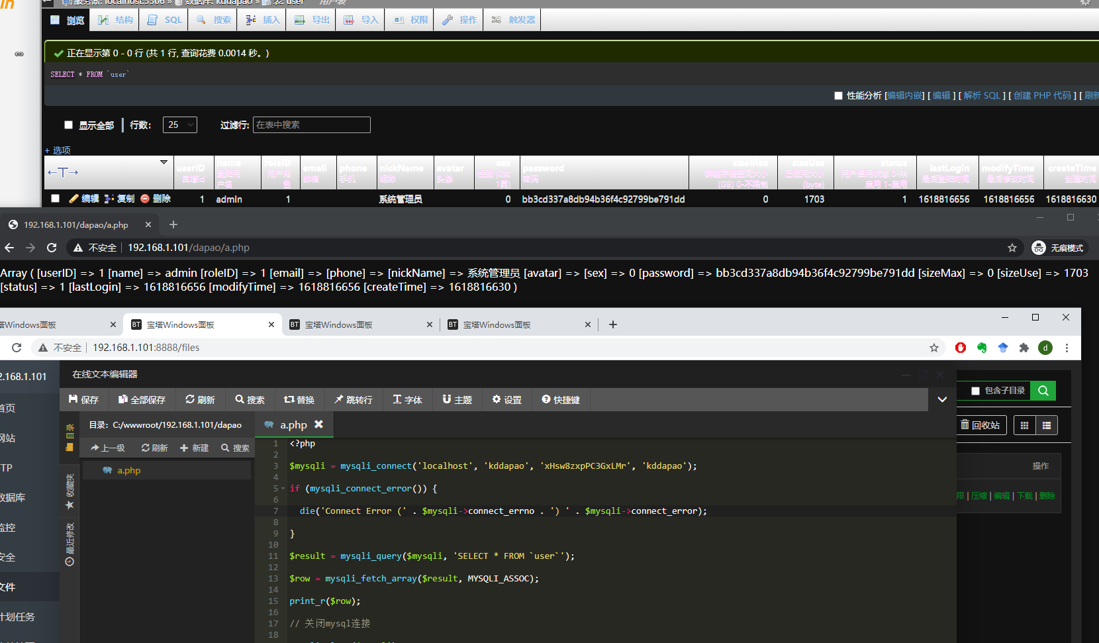Click 刷新 in the editor top toolbar
This screenshot has width=1099, height=643.
[200, 399]
